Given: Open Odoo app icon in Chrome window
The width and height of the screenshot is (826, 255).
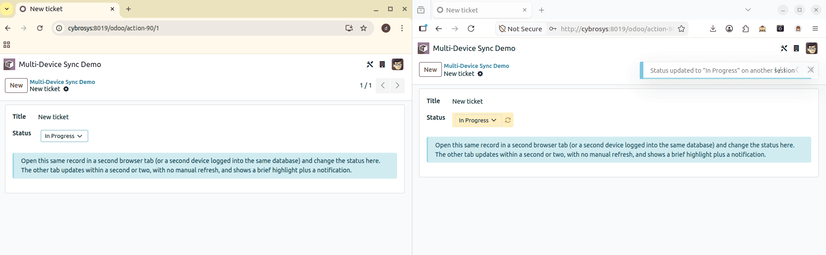Looking at the screenshot, I should coord(9,64).
